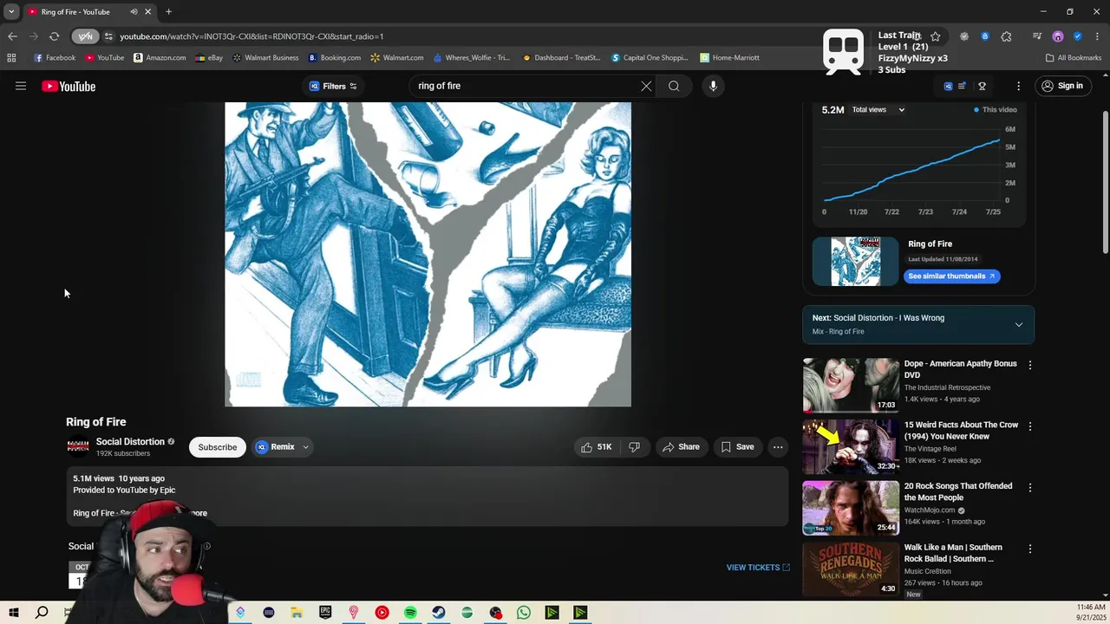Open the Booking.com bookmark
Screen dimensions: 1110x624
[335, 58]
